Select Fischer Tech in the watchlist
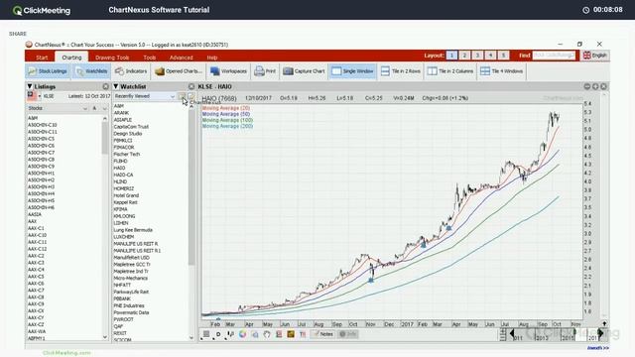The image size is (635, 357). pyautogui.click(x=126, y=155)
